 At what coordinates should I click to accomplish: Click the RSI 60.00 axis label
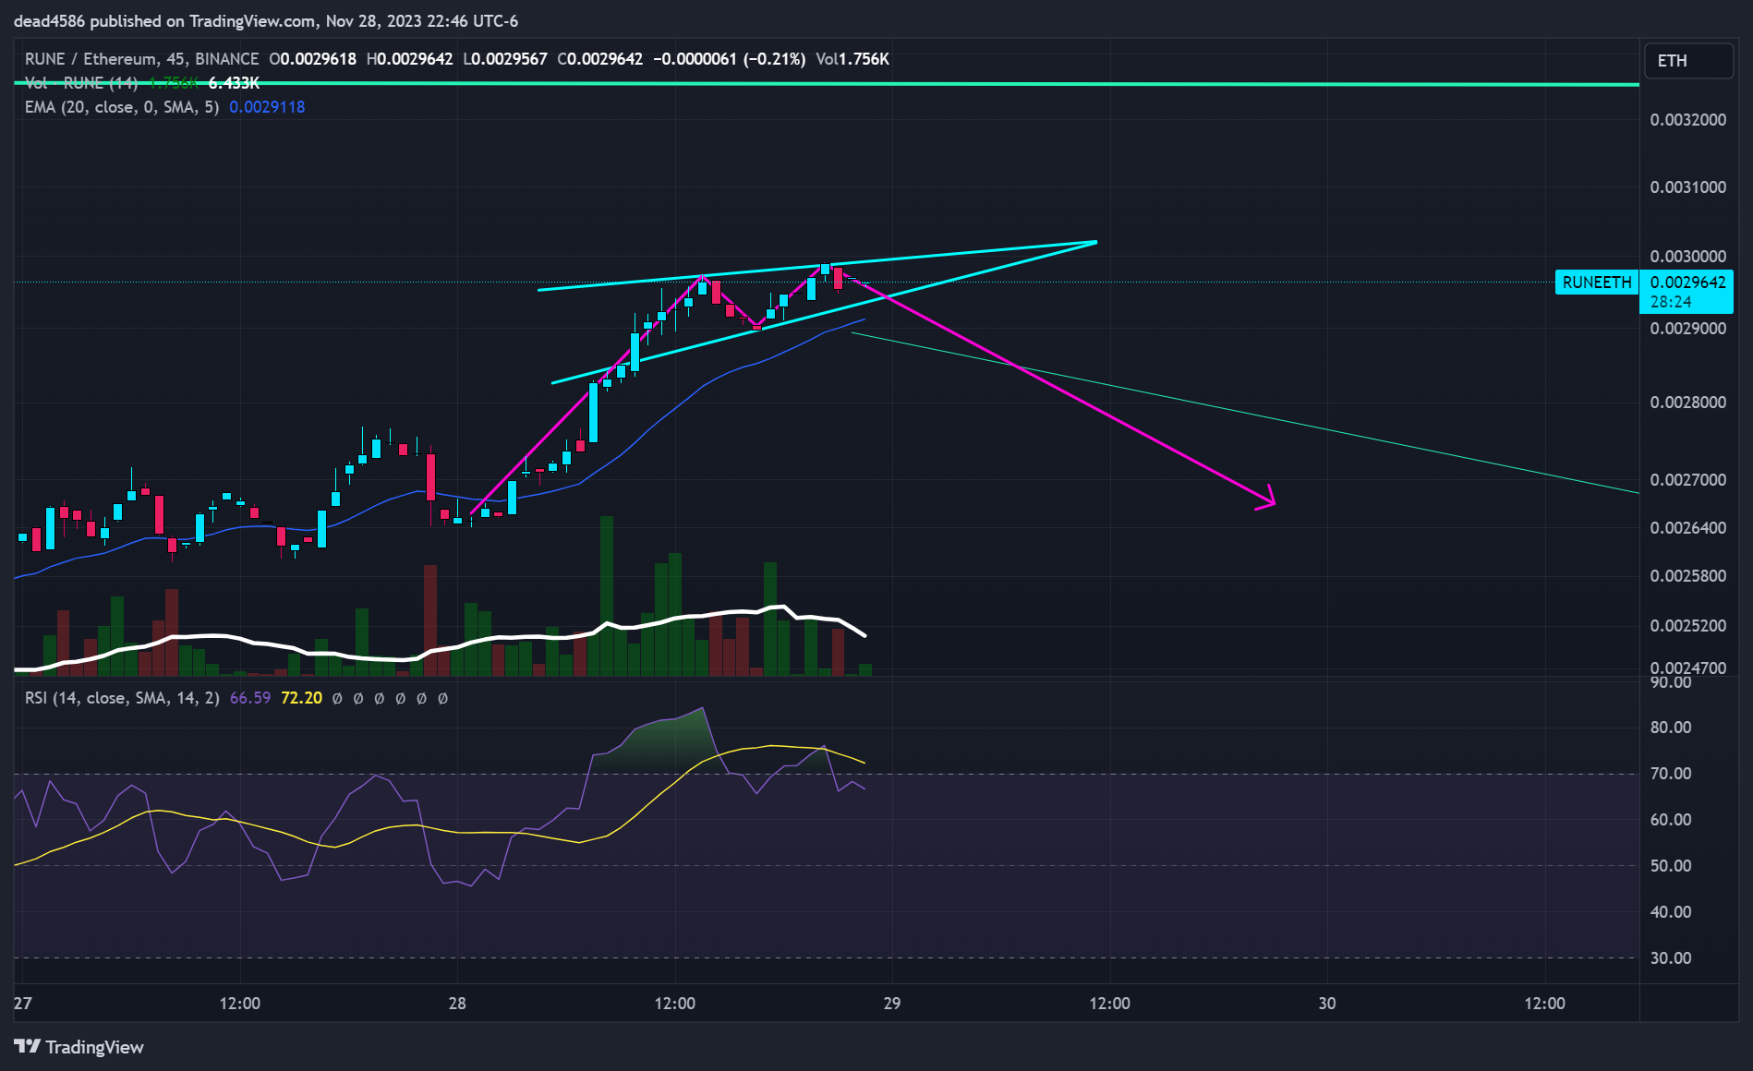pos(1671,820)
